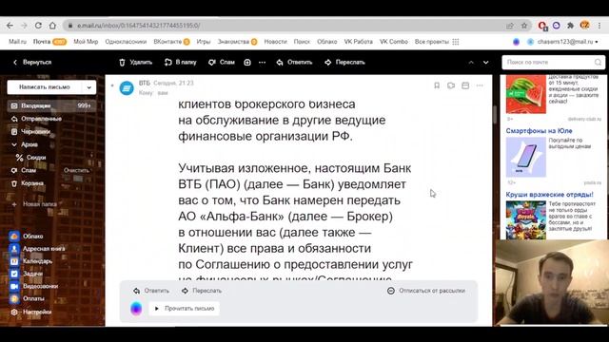Screen dimensions: 609x342
Task: Open Новости link
Action: click(275, 42)
